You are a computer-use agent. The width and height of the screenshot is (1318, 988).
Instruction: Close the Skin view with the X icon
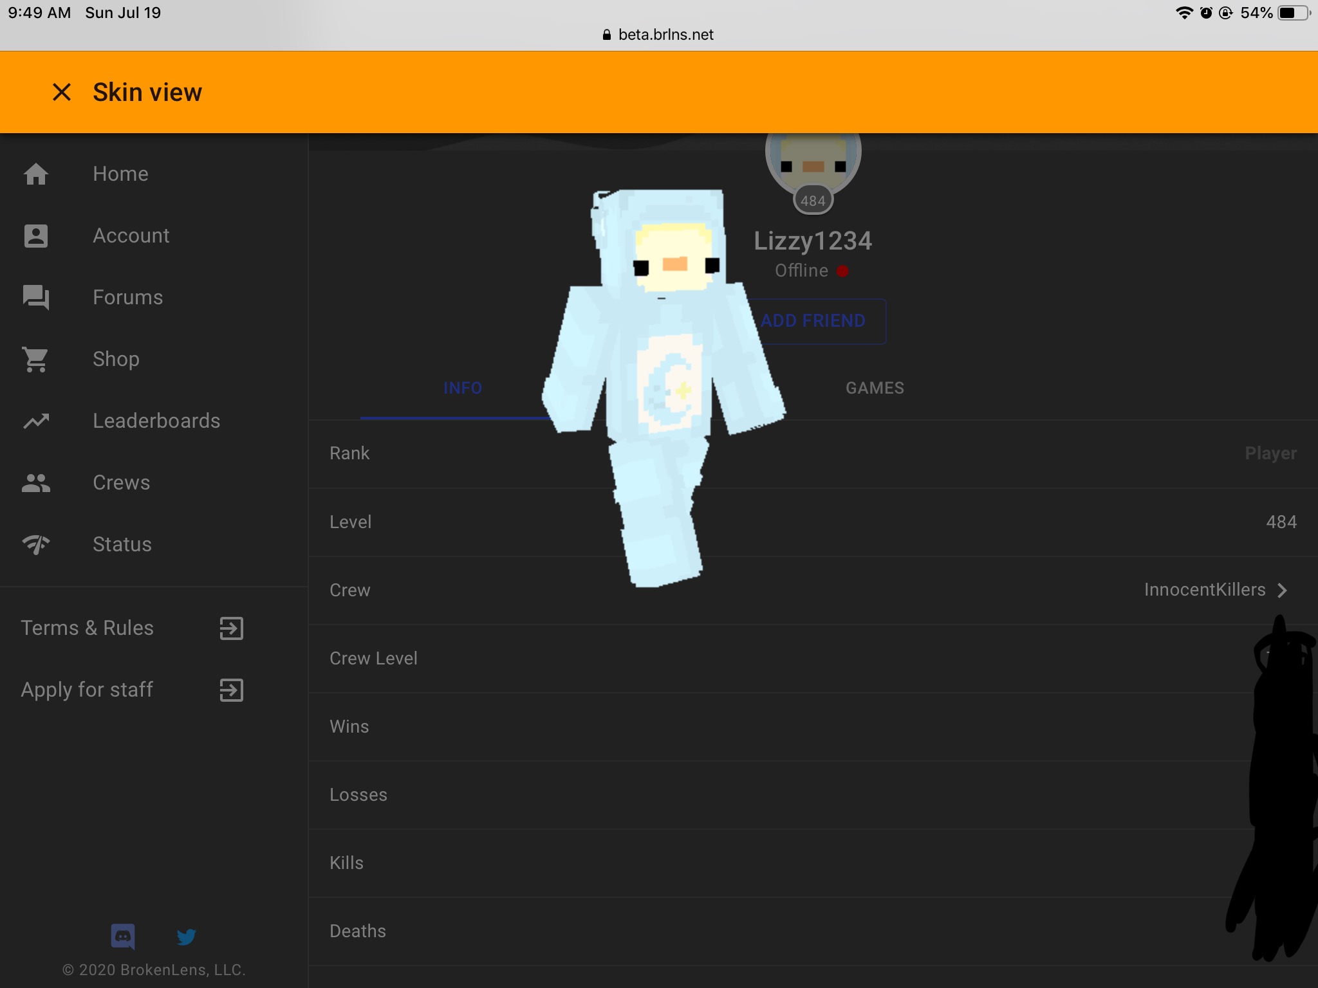click(62, 92)
